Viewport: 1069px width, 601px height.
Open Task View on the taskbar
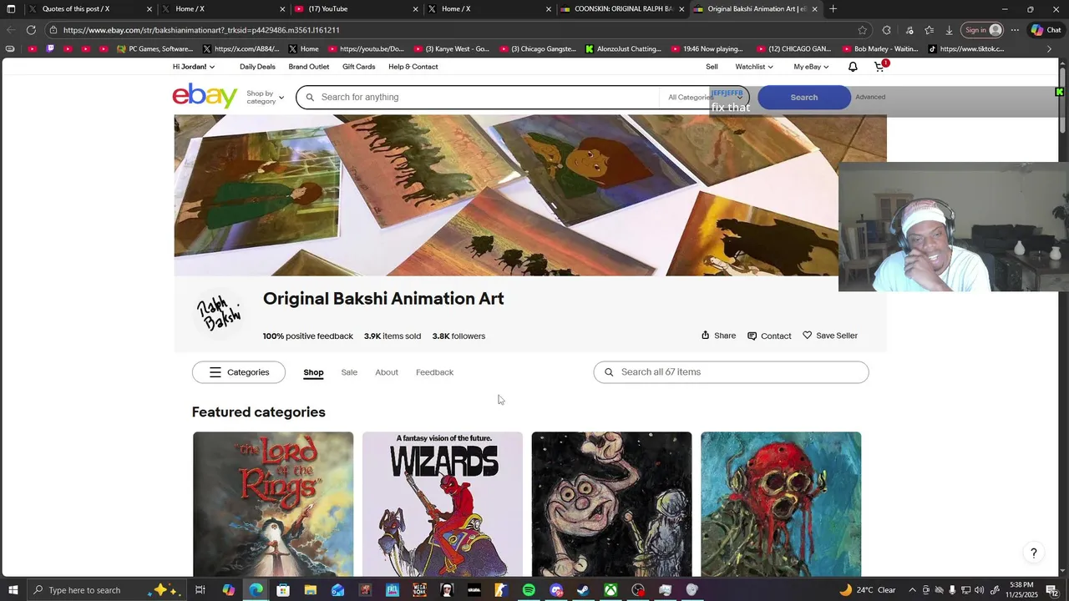coord(200,590)
